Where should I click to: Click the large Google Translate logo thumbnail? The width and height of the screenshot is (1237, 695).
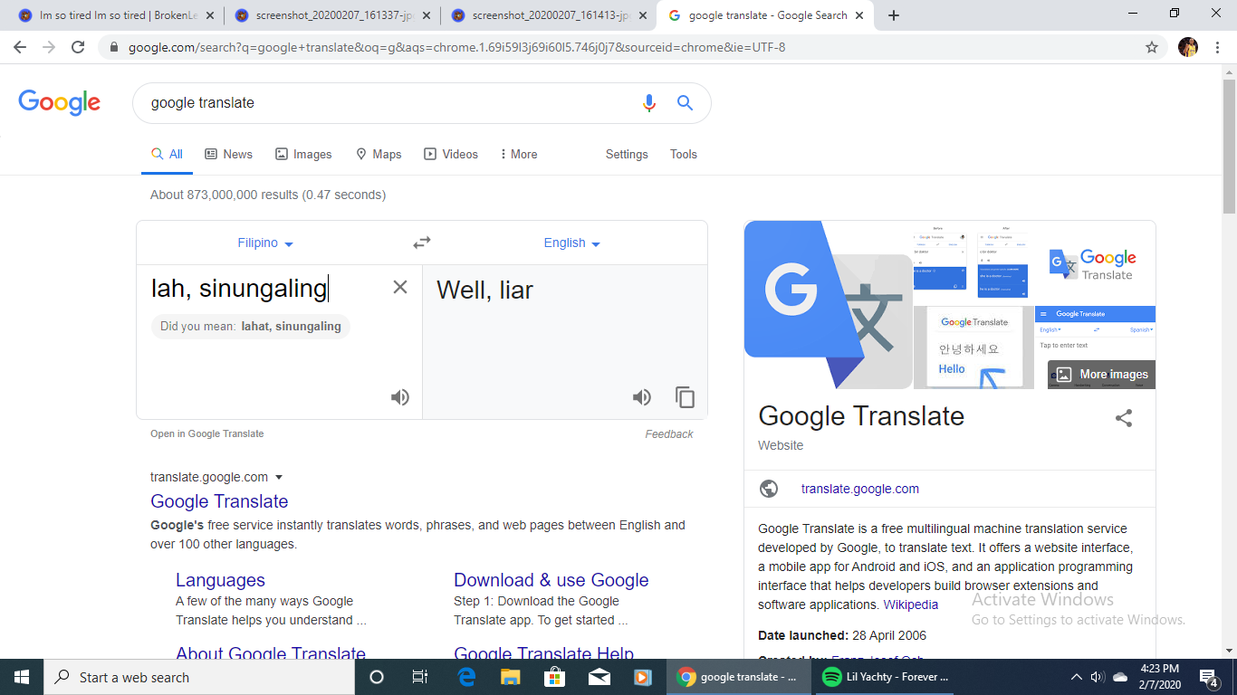[x=828, y=305]
